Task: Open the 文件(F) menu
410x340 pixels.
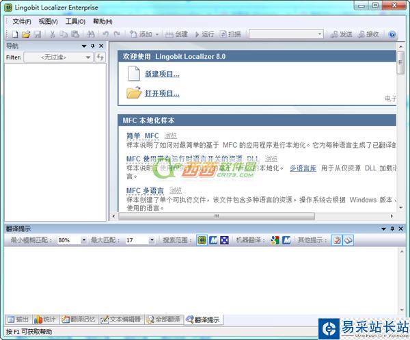Action: pyautogui.click(x=22, y=21)
